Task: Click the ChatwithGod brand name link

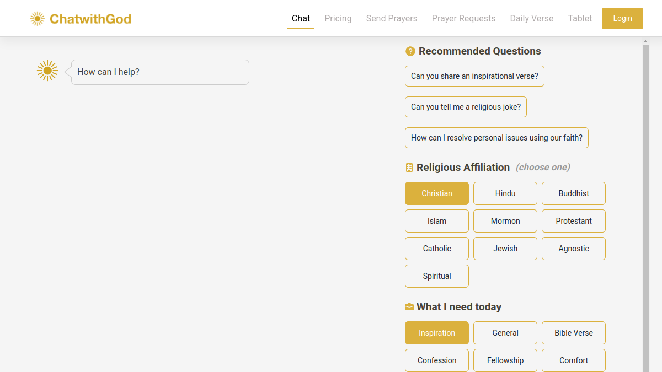Action: (90, 19)
